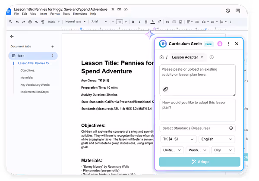The height and width of the screenshot is (181, 259).
Task: Open the comments panel icon
Action: click(x=238, y=11)
